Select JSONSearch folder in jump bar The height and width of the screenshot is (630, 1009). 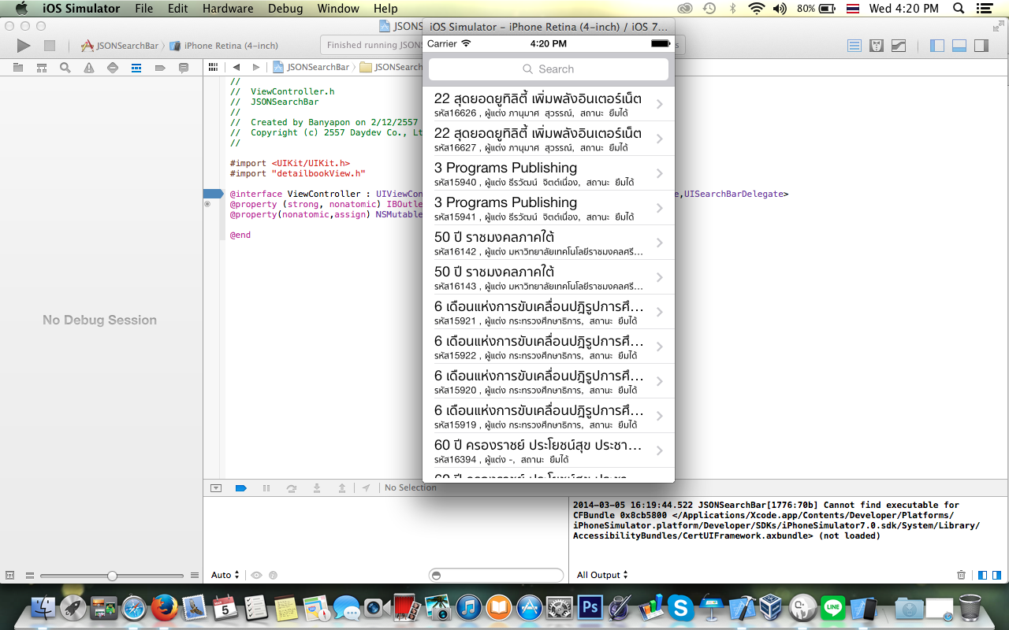[391, 67]
